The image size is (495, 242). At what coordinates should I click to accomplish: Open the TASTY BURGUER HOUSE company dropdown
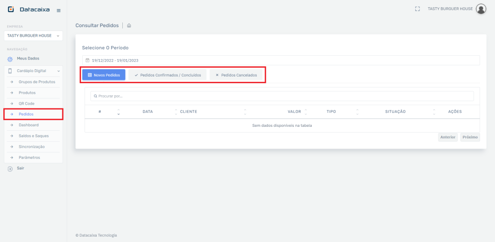coord(33,36)
